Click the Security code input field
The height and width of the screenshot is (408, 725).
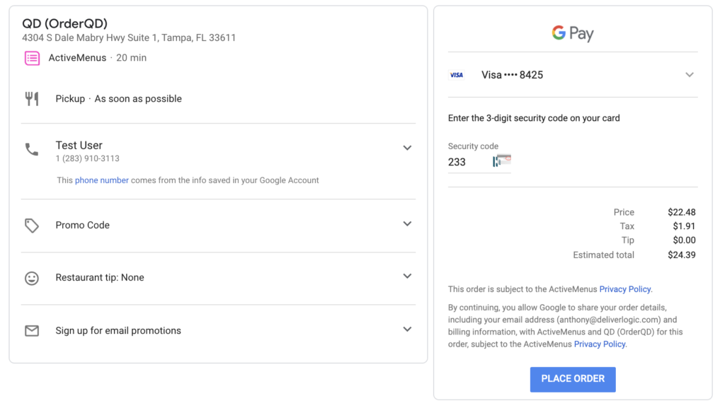point(467,162)
